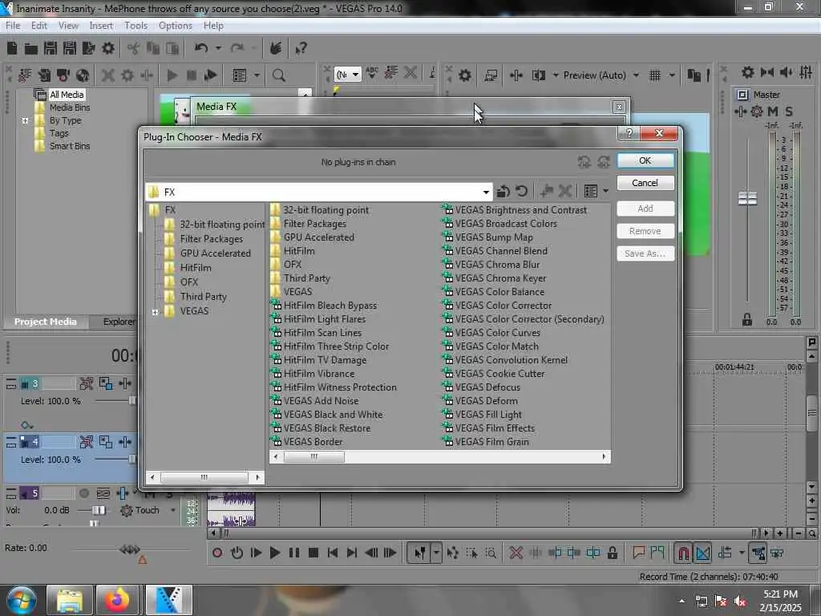Open the File menu
Viewport: 821px width, 616px height.
(13, 26)
